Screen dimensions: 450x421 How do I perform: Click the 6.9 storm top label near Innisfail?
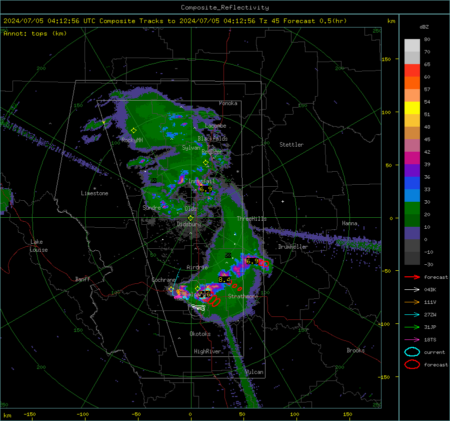pos(206,189)
